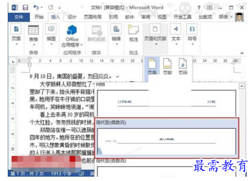Image resolution: width=252 pixels, height=181 pixels.
Task: Open Office 应用程序 apps button
Action: 72,36
